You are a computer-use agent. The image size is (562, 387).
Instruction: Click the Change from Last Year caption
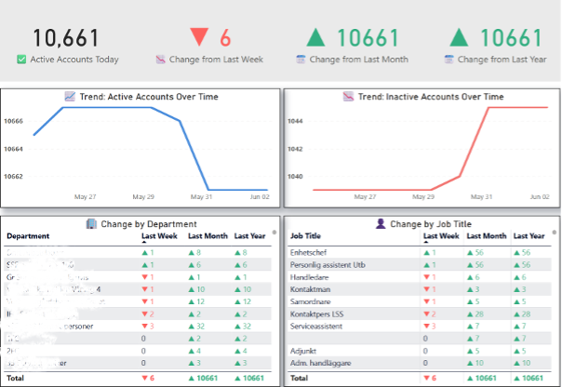[x=502, y=60]
